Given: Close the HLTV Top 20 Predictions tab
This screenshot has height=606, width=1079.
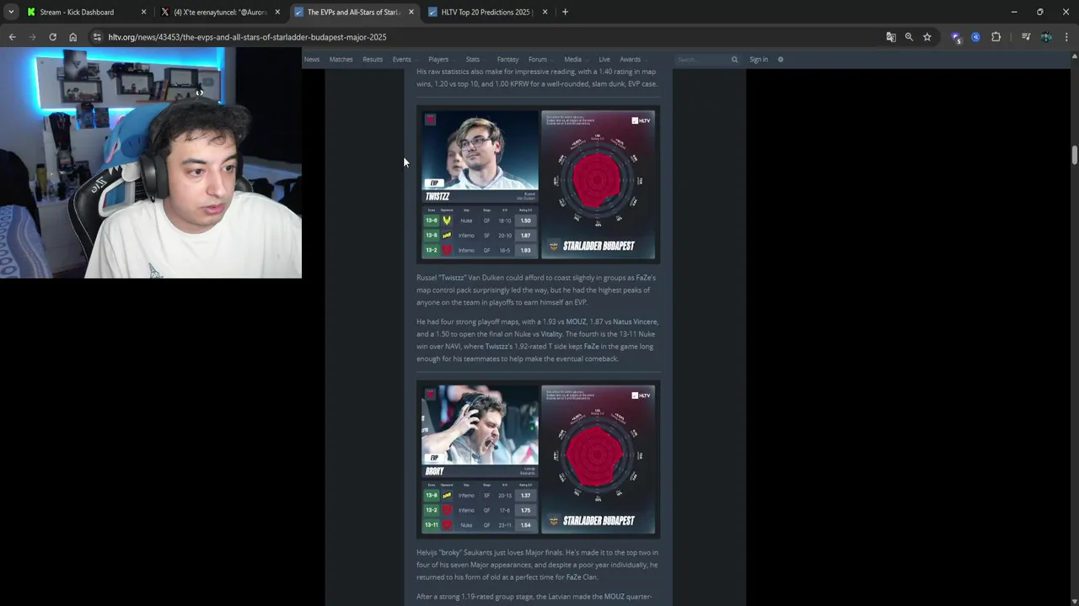Looking at the screenshot, I should point(545,12).
